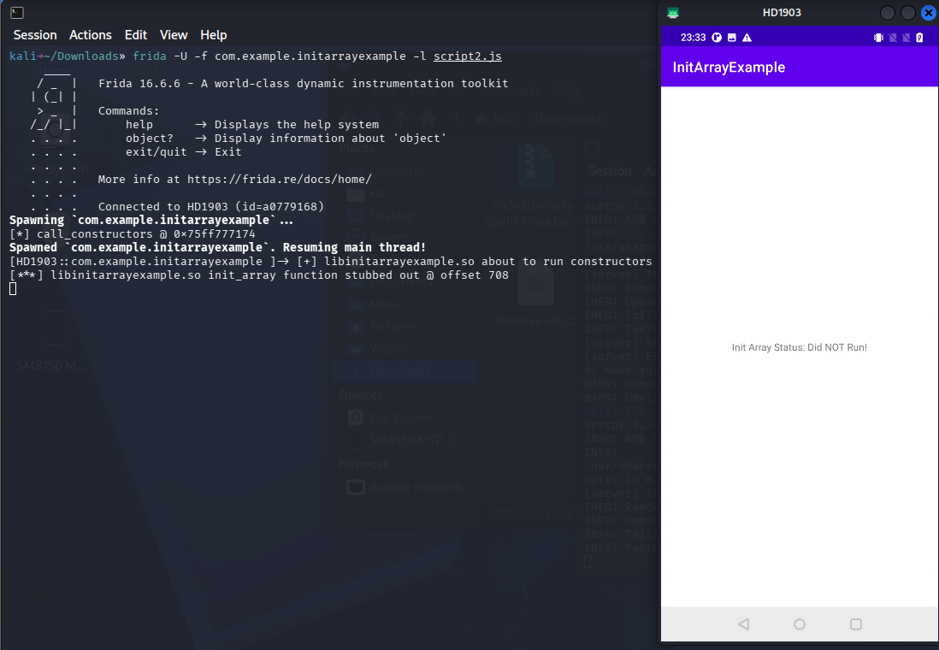Open the View menu
The width and height of the screenshot is (939, 650).
click(174, 35)
